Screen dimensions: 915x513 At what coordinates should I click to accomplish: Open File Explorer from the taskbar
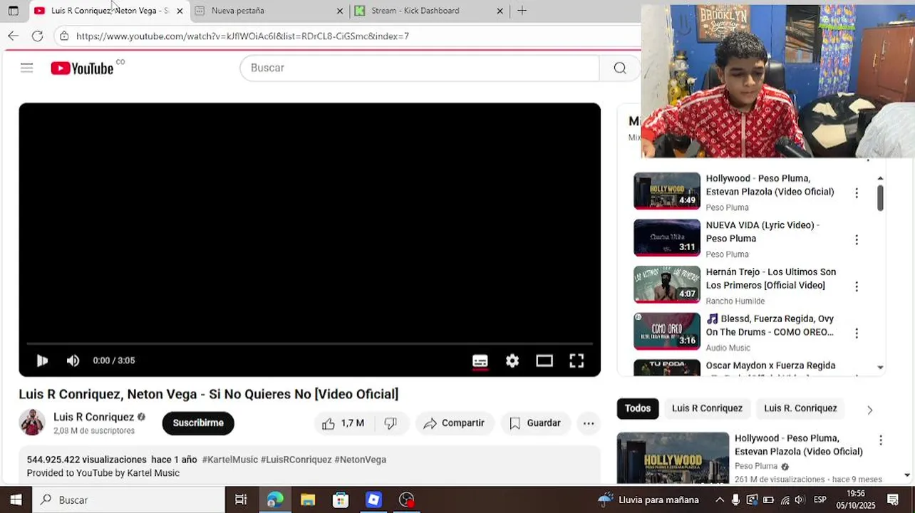pos(308,499)
